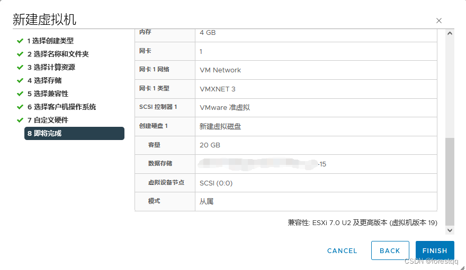Screen dimensions: 466x270
Task: Click the 网卡 row label
Action: point(145,51)
